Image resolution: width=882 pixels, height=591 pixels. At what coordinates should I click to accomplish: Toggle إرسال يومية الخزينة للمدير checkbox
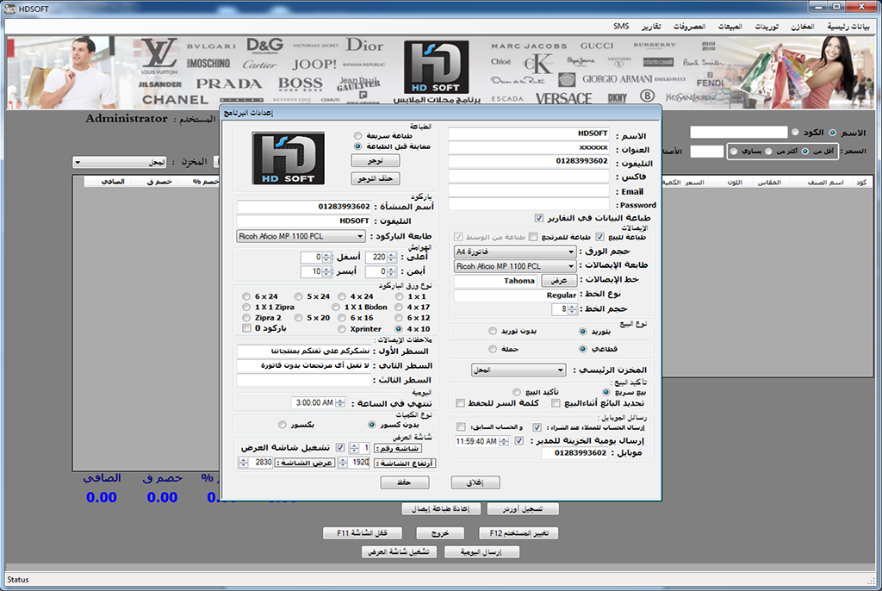tap(519, 441)
